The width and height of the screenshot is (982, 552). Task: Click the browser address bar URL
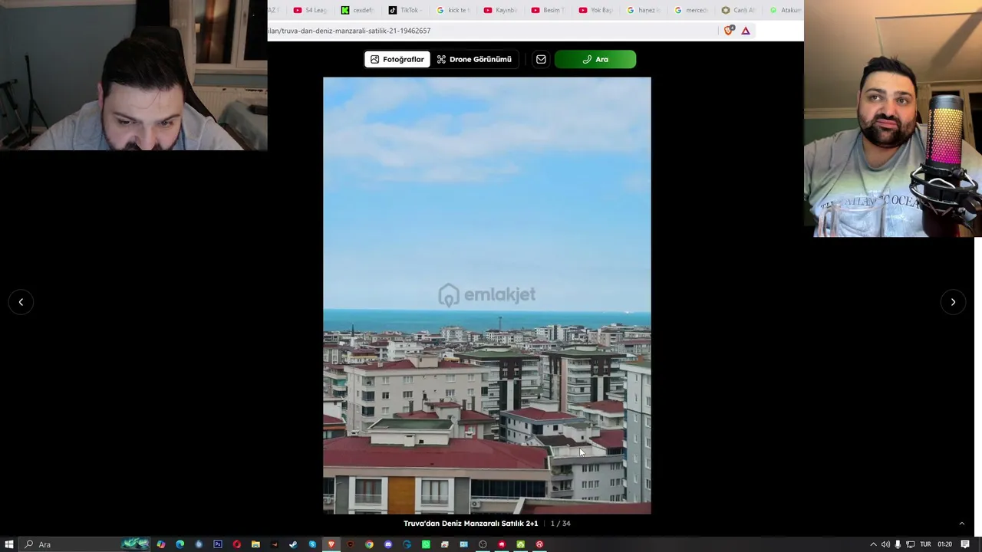coord(349,31)
